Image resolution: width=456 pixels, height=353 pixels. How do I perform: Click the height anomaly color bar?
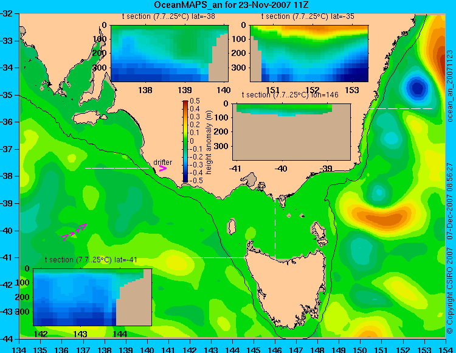185,142
